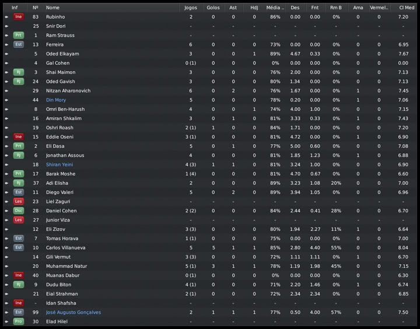This screenshot has width=420, height=329.
Task: Click the 'Pj' badge for Dudu Biton
Action: [19, 285]
